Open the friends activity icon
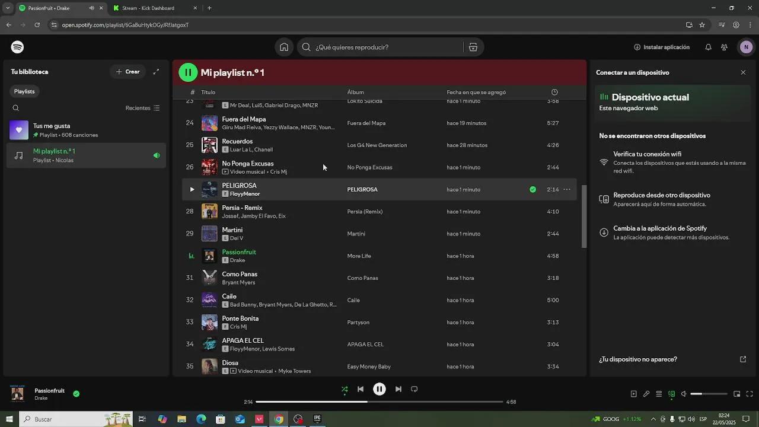The image size is (759, 427). tap(724, 47)
